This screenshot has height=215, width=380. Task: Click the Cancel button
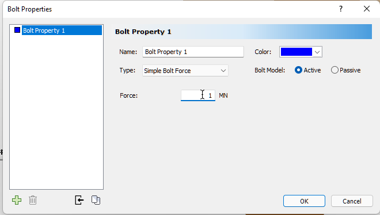pos(352,201)
